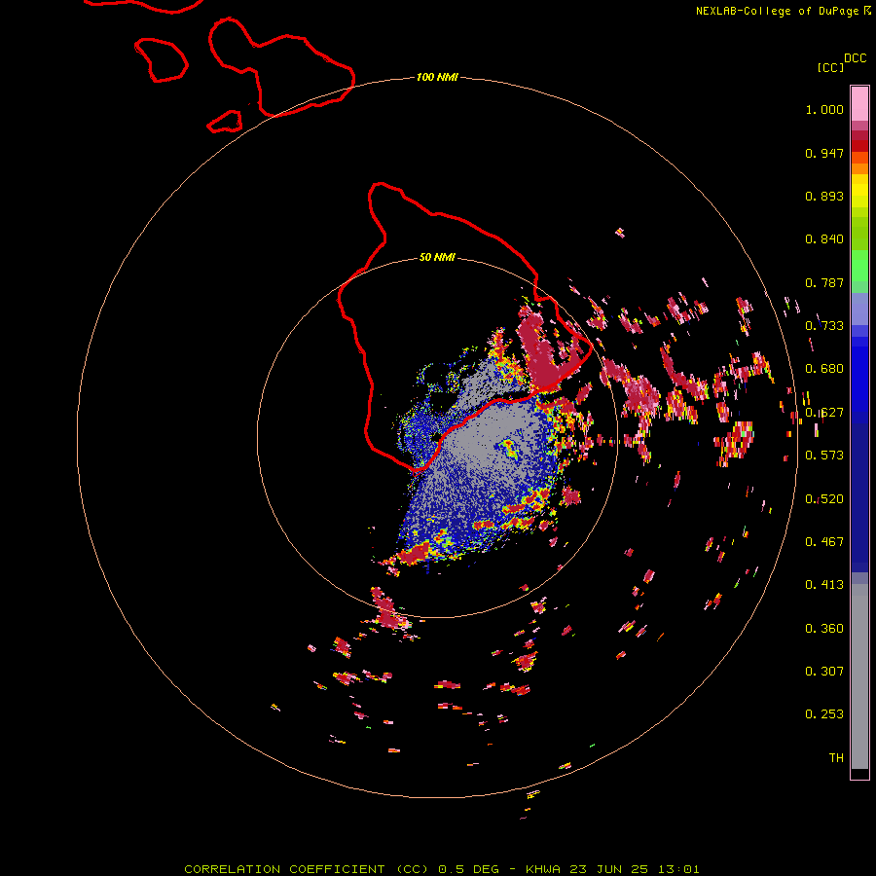Click the KHWA station identifier in caption

coord(543,869)
